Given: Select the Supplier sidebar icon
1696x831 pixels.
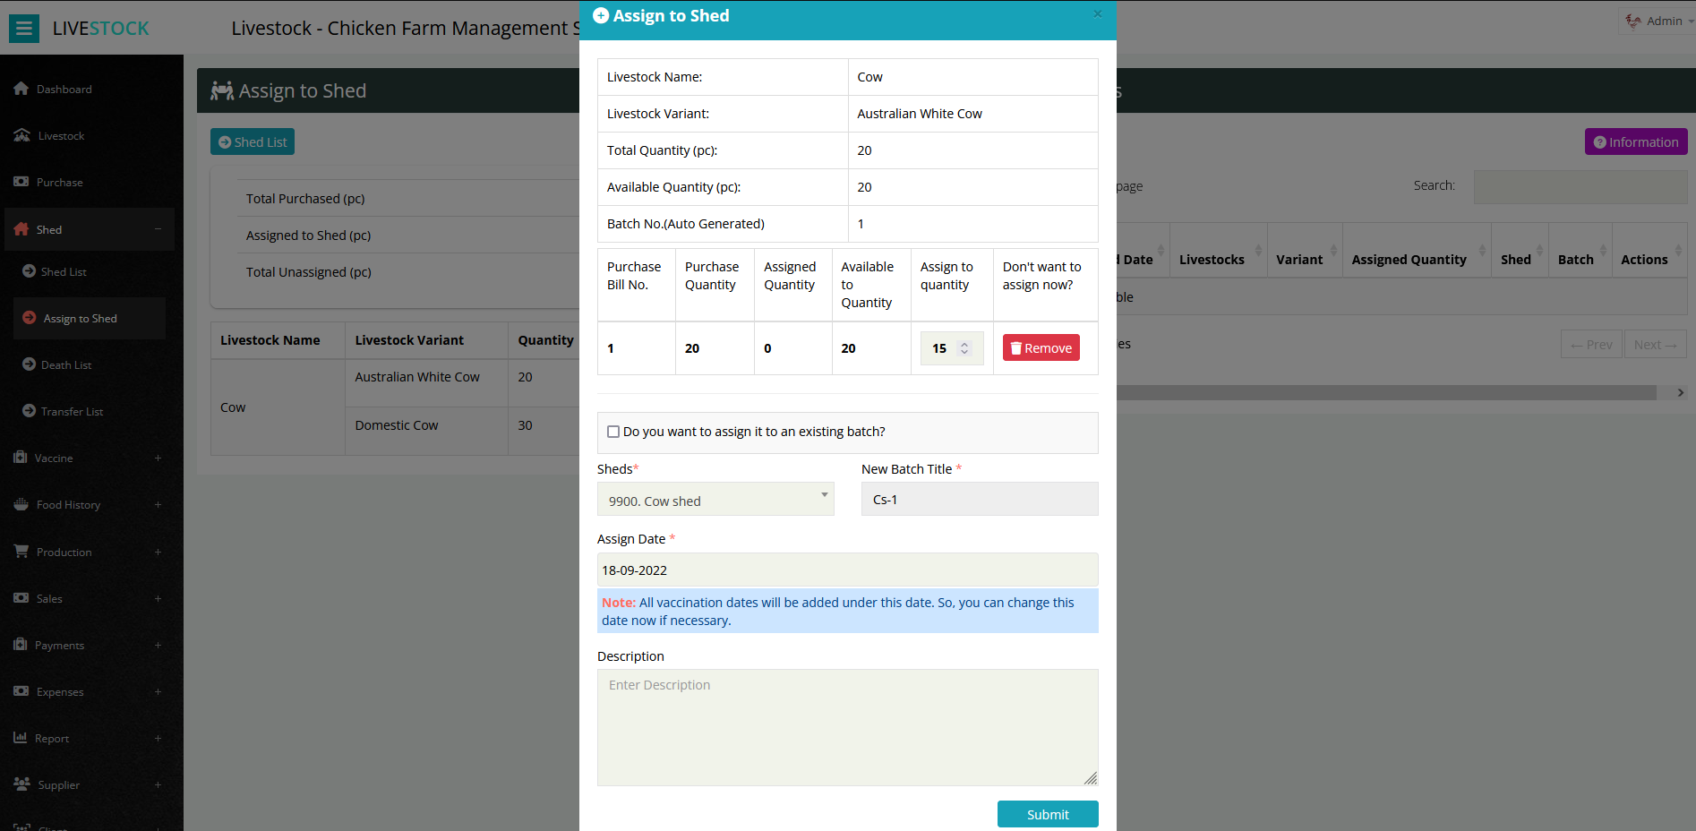Looking at the screenshot, I should tap(21, 784).
